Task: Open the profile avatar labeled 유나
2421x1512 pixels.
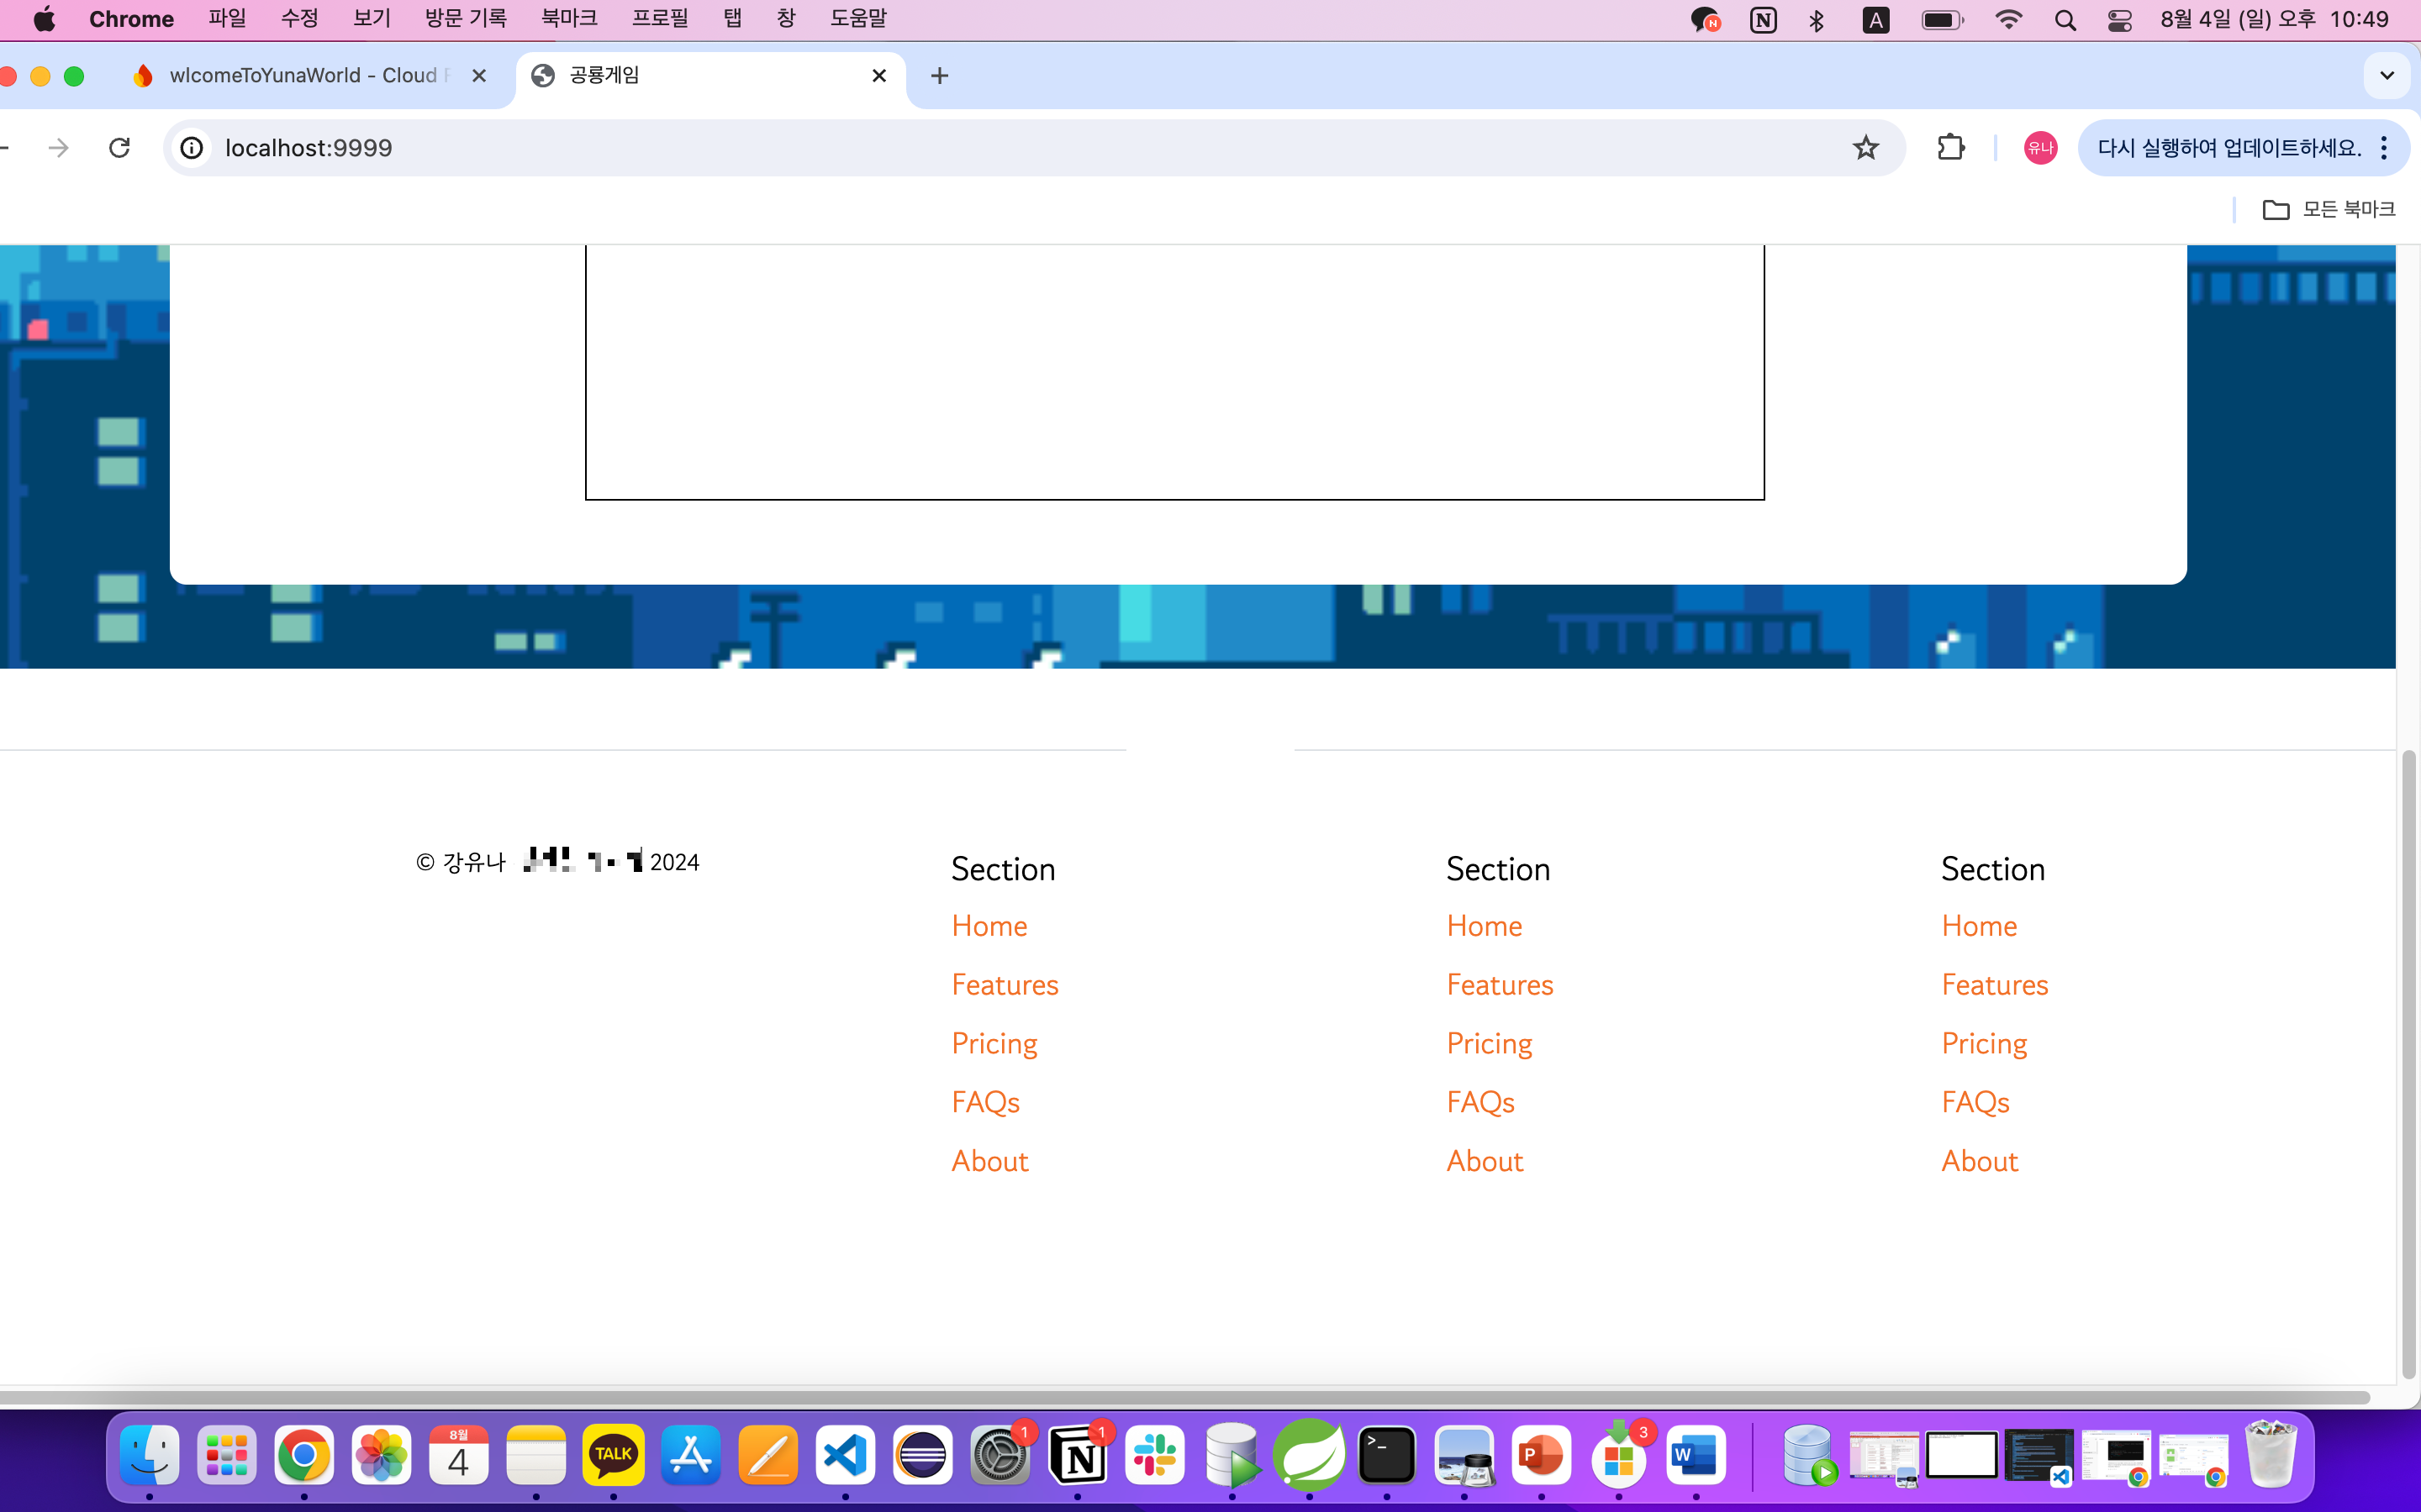Action: coord(2039,148)
